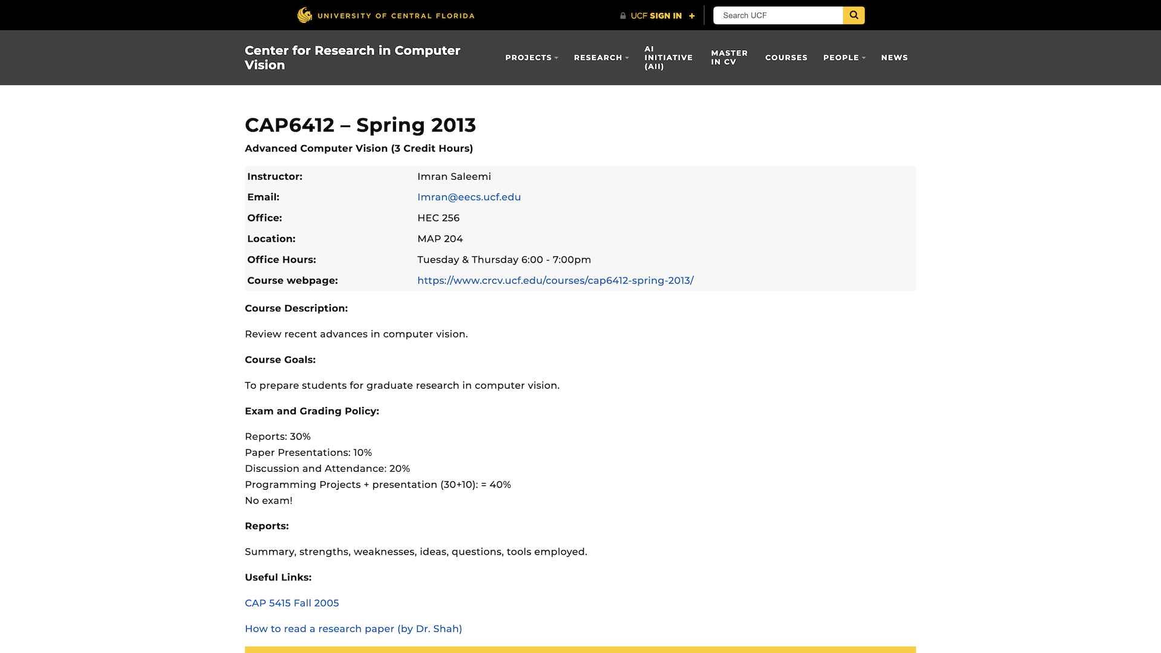Click the search magnifier button
Image resolution: width=1161 pixels, height=653 pixels.
point(854,15)
